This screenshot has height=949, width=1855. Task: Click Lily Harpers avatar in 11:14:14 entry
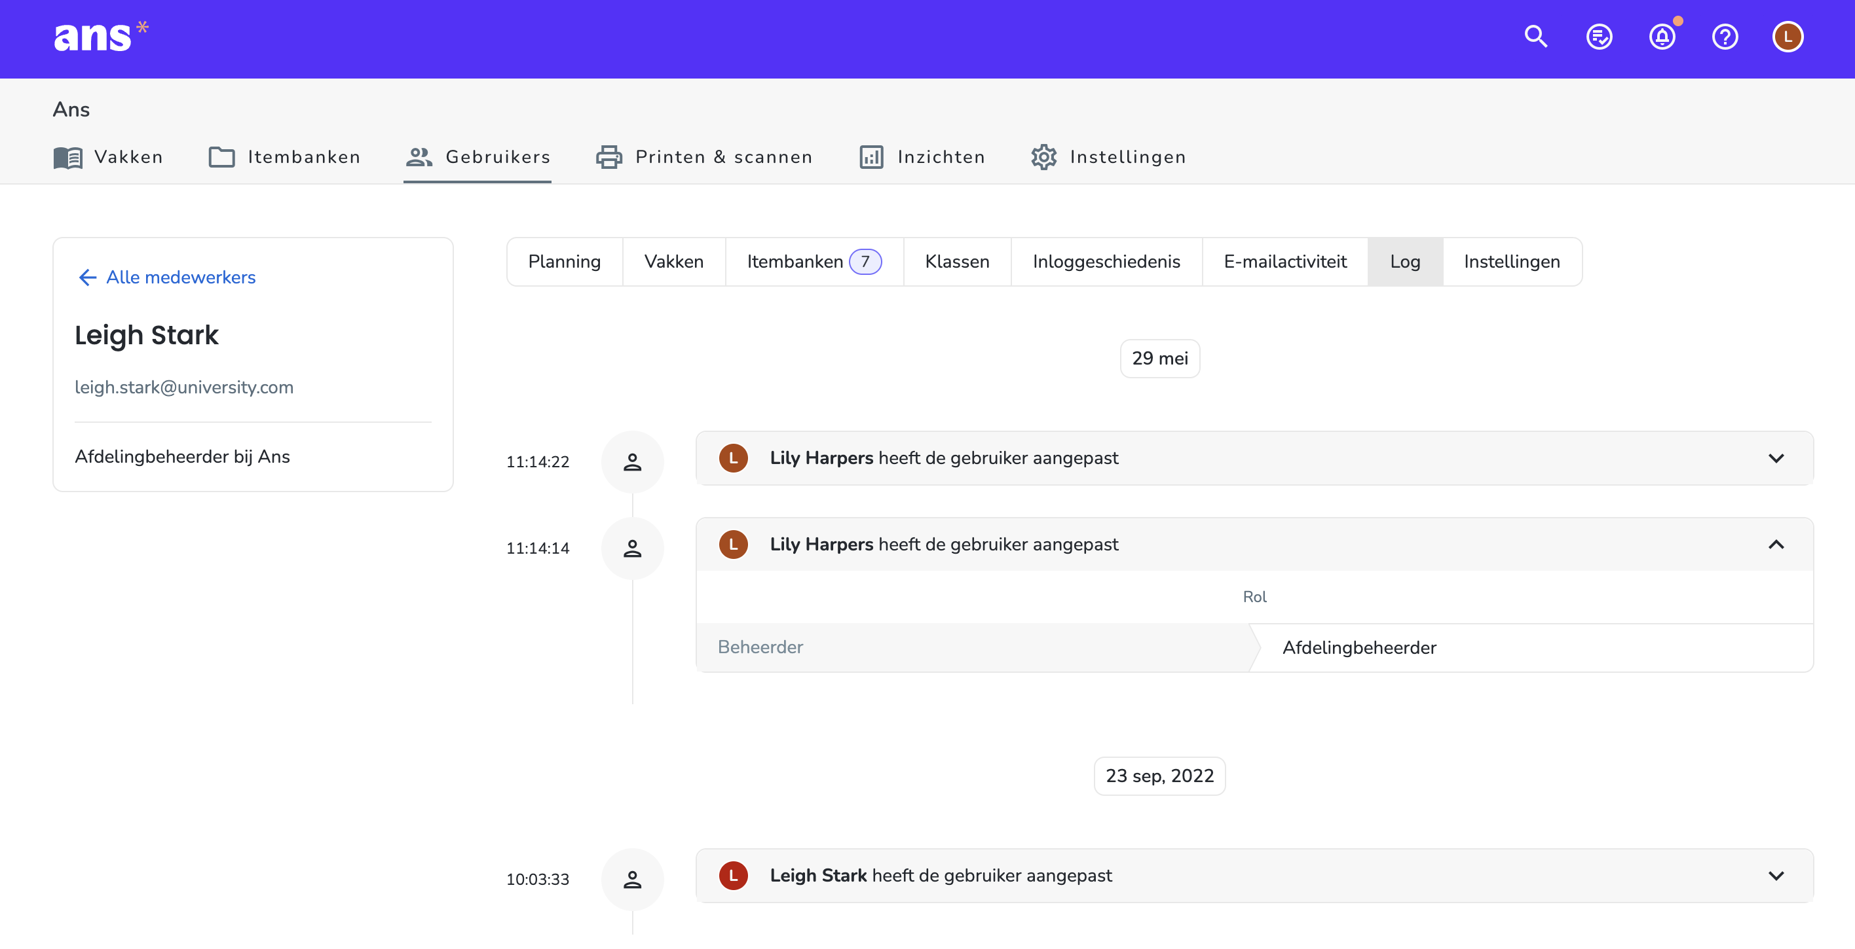[x=733, y=545]
